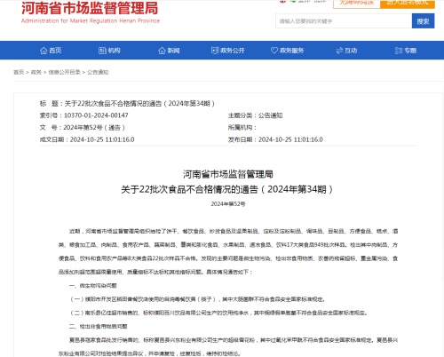
Task: Click the orange button at top right
Action: [x=408, y=4]
